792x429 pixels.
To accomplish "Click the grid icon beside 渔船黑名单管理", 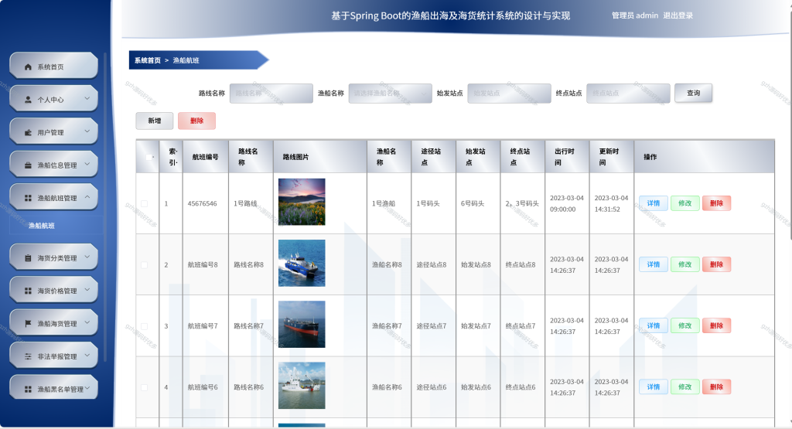I will [x=28, y=389].
